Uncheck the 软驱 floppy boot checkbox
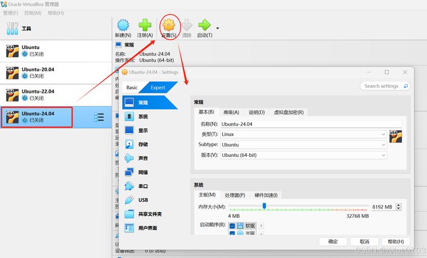The width and height of the screenshot is (427, 258). tap(232, 225)
